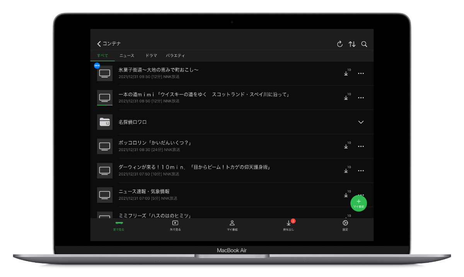Open the ニュース速報・気象情報 TV icon
The image size is (464, 277).
click(105, 195)
